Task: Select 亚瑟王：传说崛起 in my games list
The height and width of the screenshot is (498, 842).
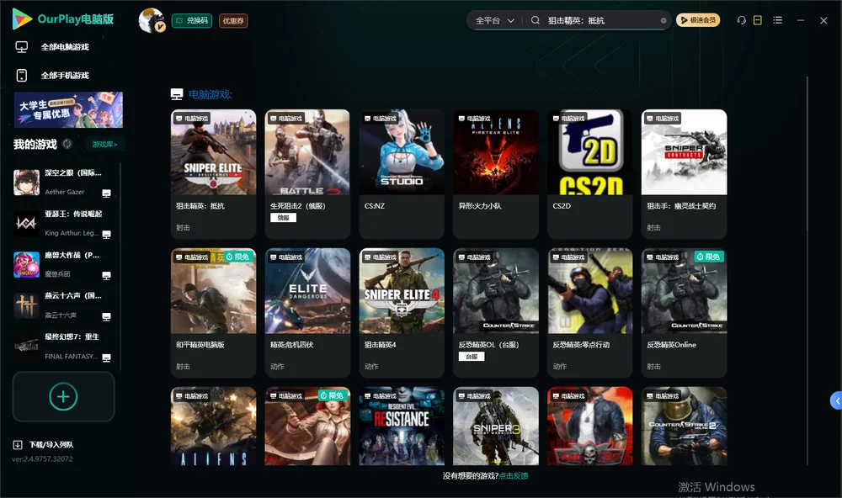Action: coord(63,223)
